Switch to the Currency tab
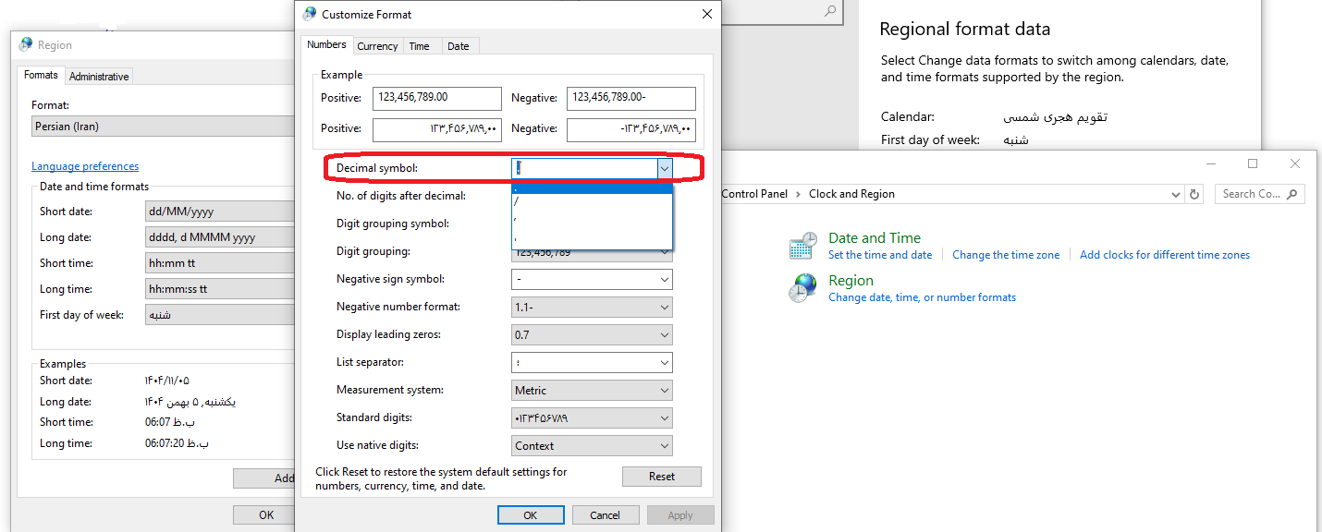 tap(377, 46)
